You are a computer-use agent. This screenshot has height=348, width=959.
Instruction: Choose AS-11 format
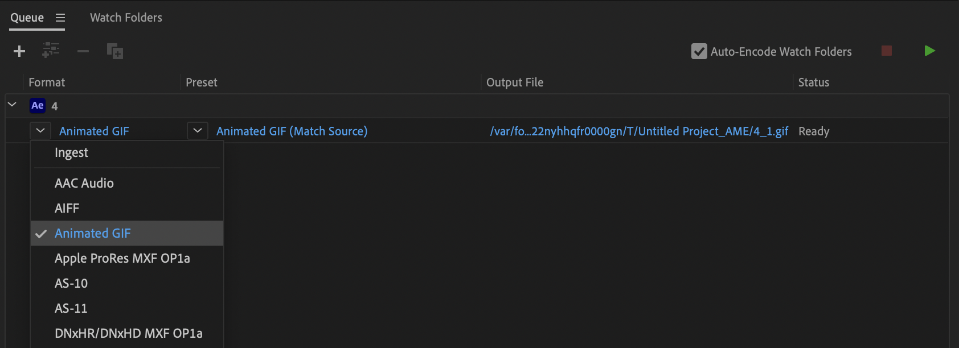[127, 308]
